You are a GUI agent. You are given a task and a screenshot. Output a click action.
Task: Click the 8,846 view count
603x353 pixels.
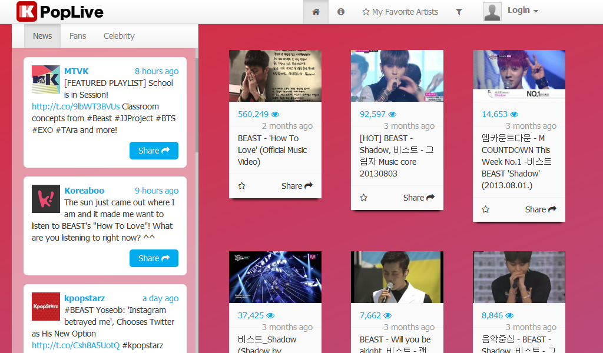point(492,315)
